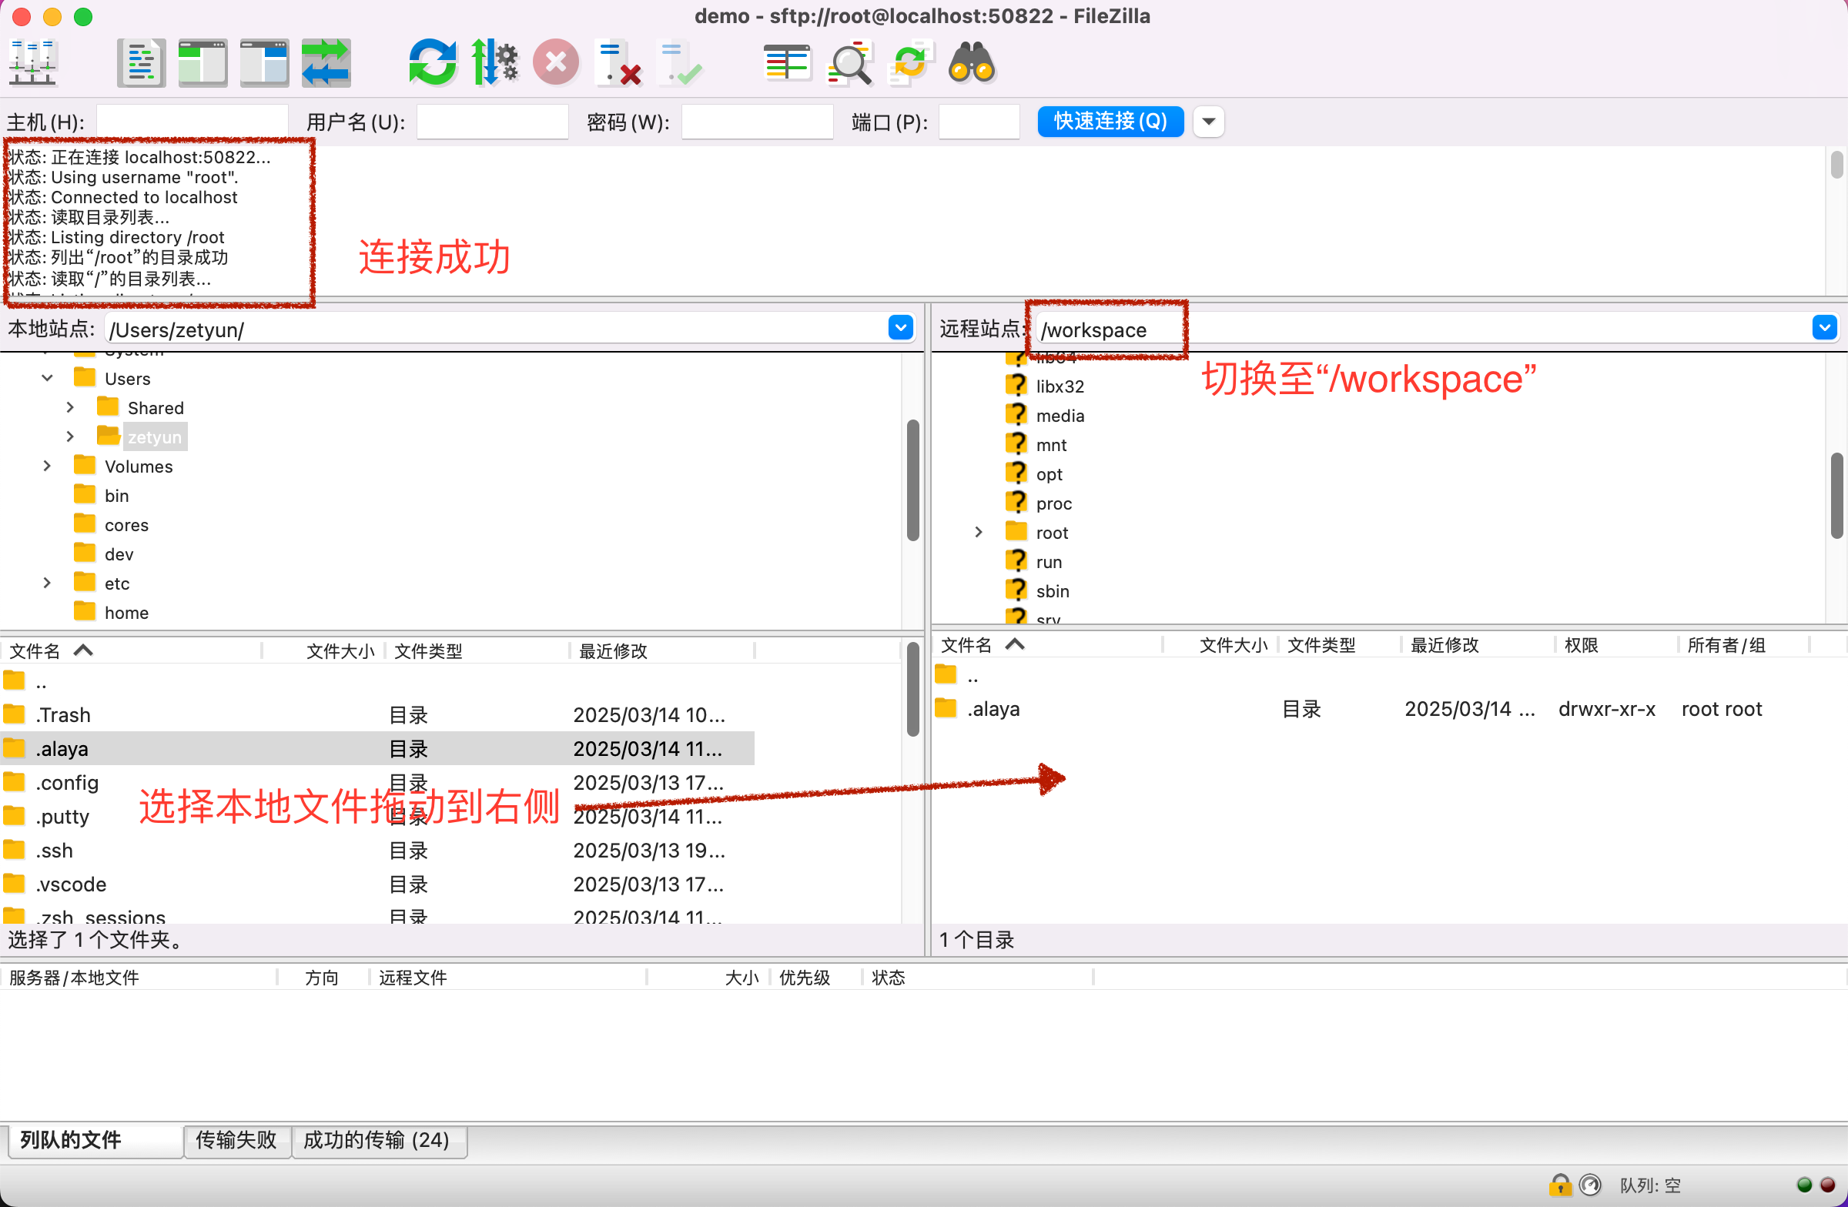Open directory listing filters icon
1848x1207 pixels.
[787, 62]
